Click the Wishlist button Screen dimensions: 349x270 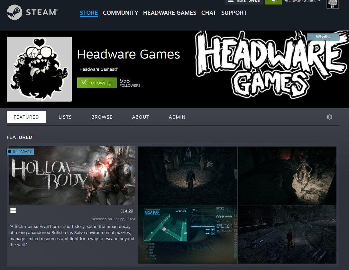323,37
